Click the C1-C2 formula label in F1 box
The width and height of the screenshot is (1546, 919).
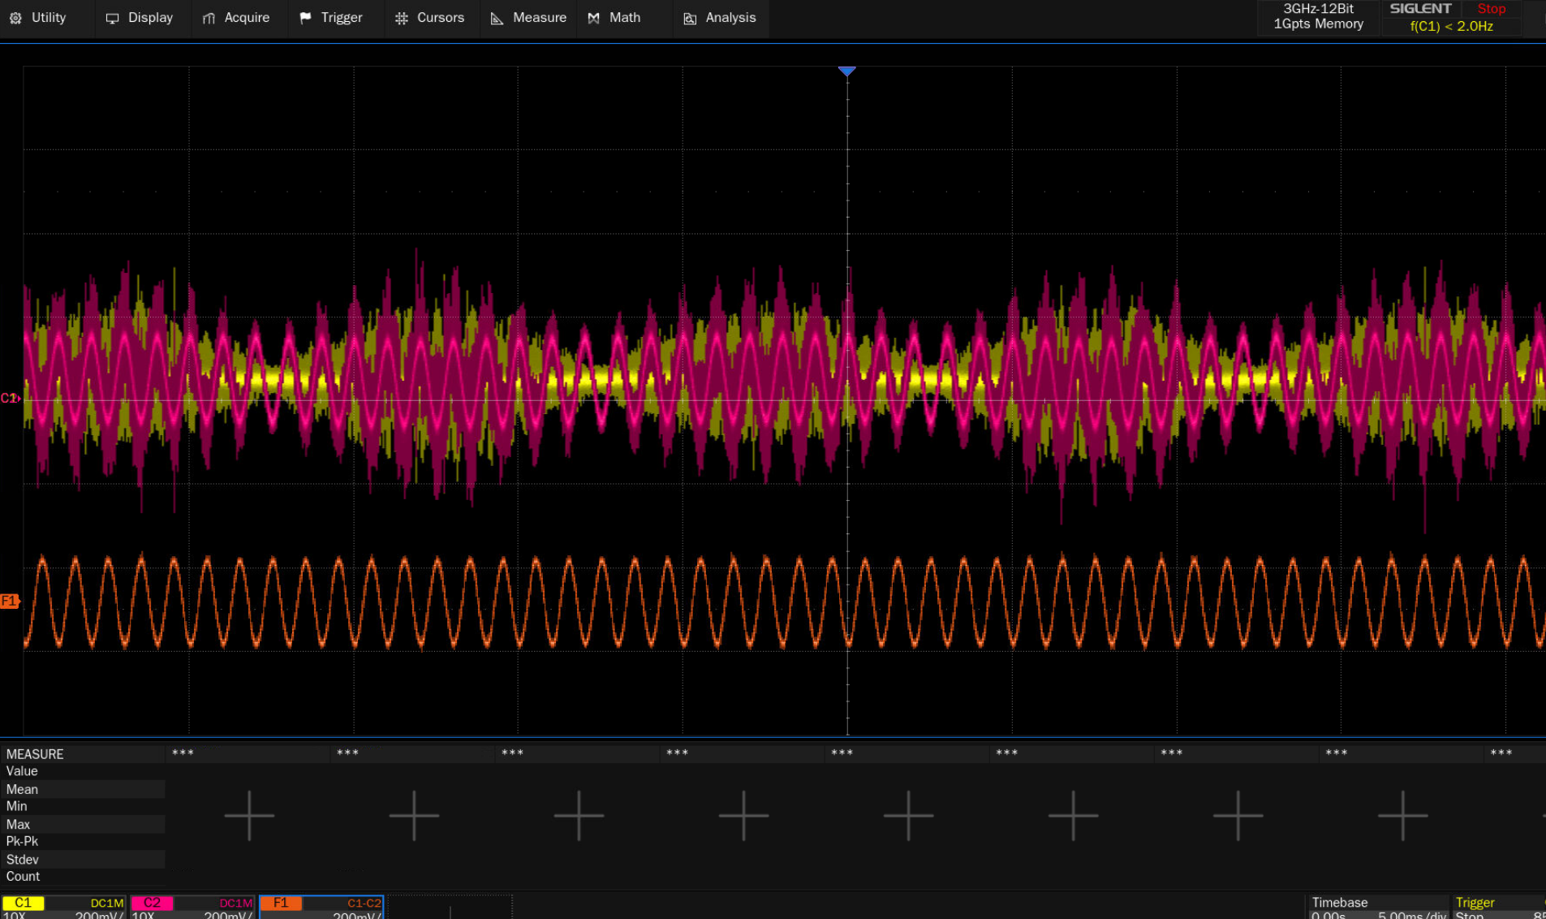pyautogui.click(x=364, y=903)
